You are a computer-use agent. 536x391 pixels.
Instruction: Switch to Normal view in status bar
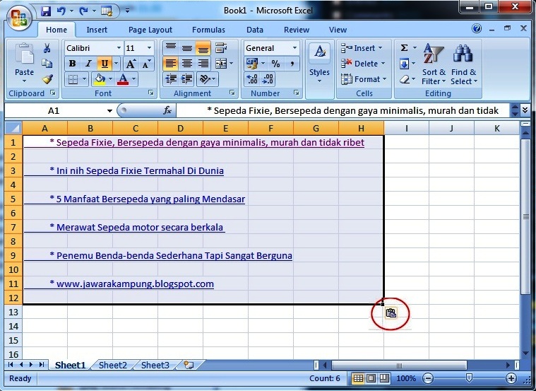point(358,378)
